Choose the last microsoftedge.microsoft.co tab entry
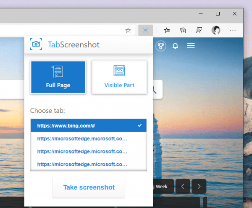 (x=89, y=164)
